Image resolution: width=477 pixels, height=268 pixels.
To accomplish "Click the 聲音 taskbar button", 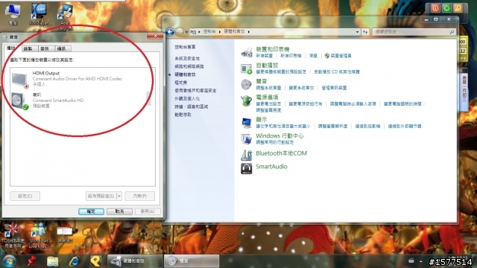I will click(192, 261).
